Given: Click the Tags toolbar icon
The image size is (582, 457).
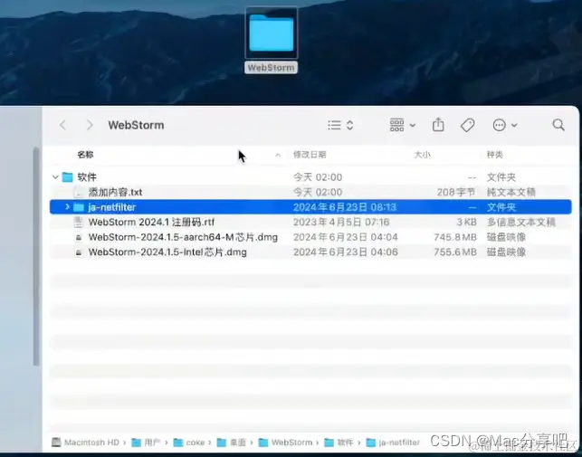Looking at the screenshot, I should (467, 125).
